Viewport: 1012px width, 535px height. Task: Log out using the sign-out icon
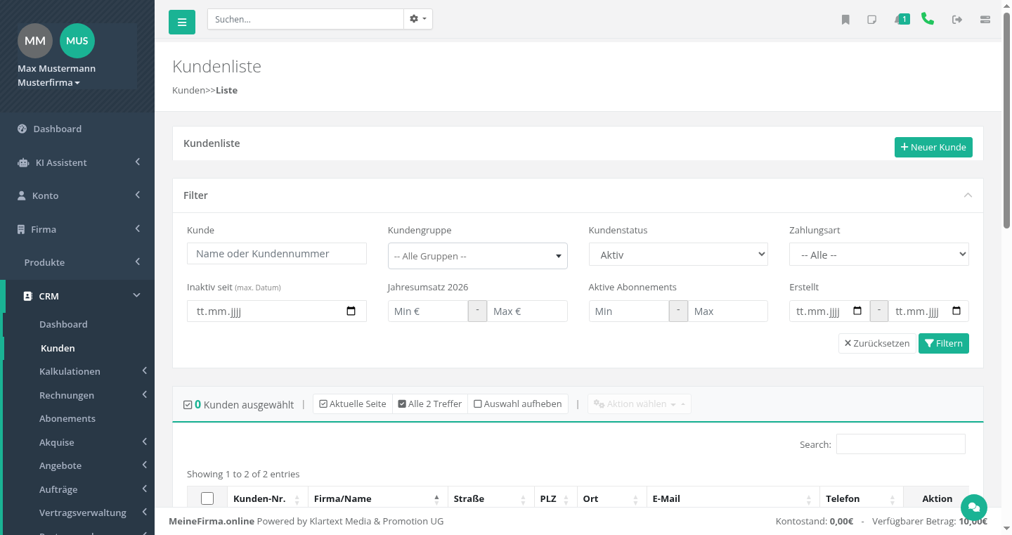957,20
